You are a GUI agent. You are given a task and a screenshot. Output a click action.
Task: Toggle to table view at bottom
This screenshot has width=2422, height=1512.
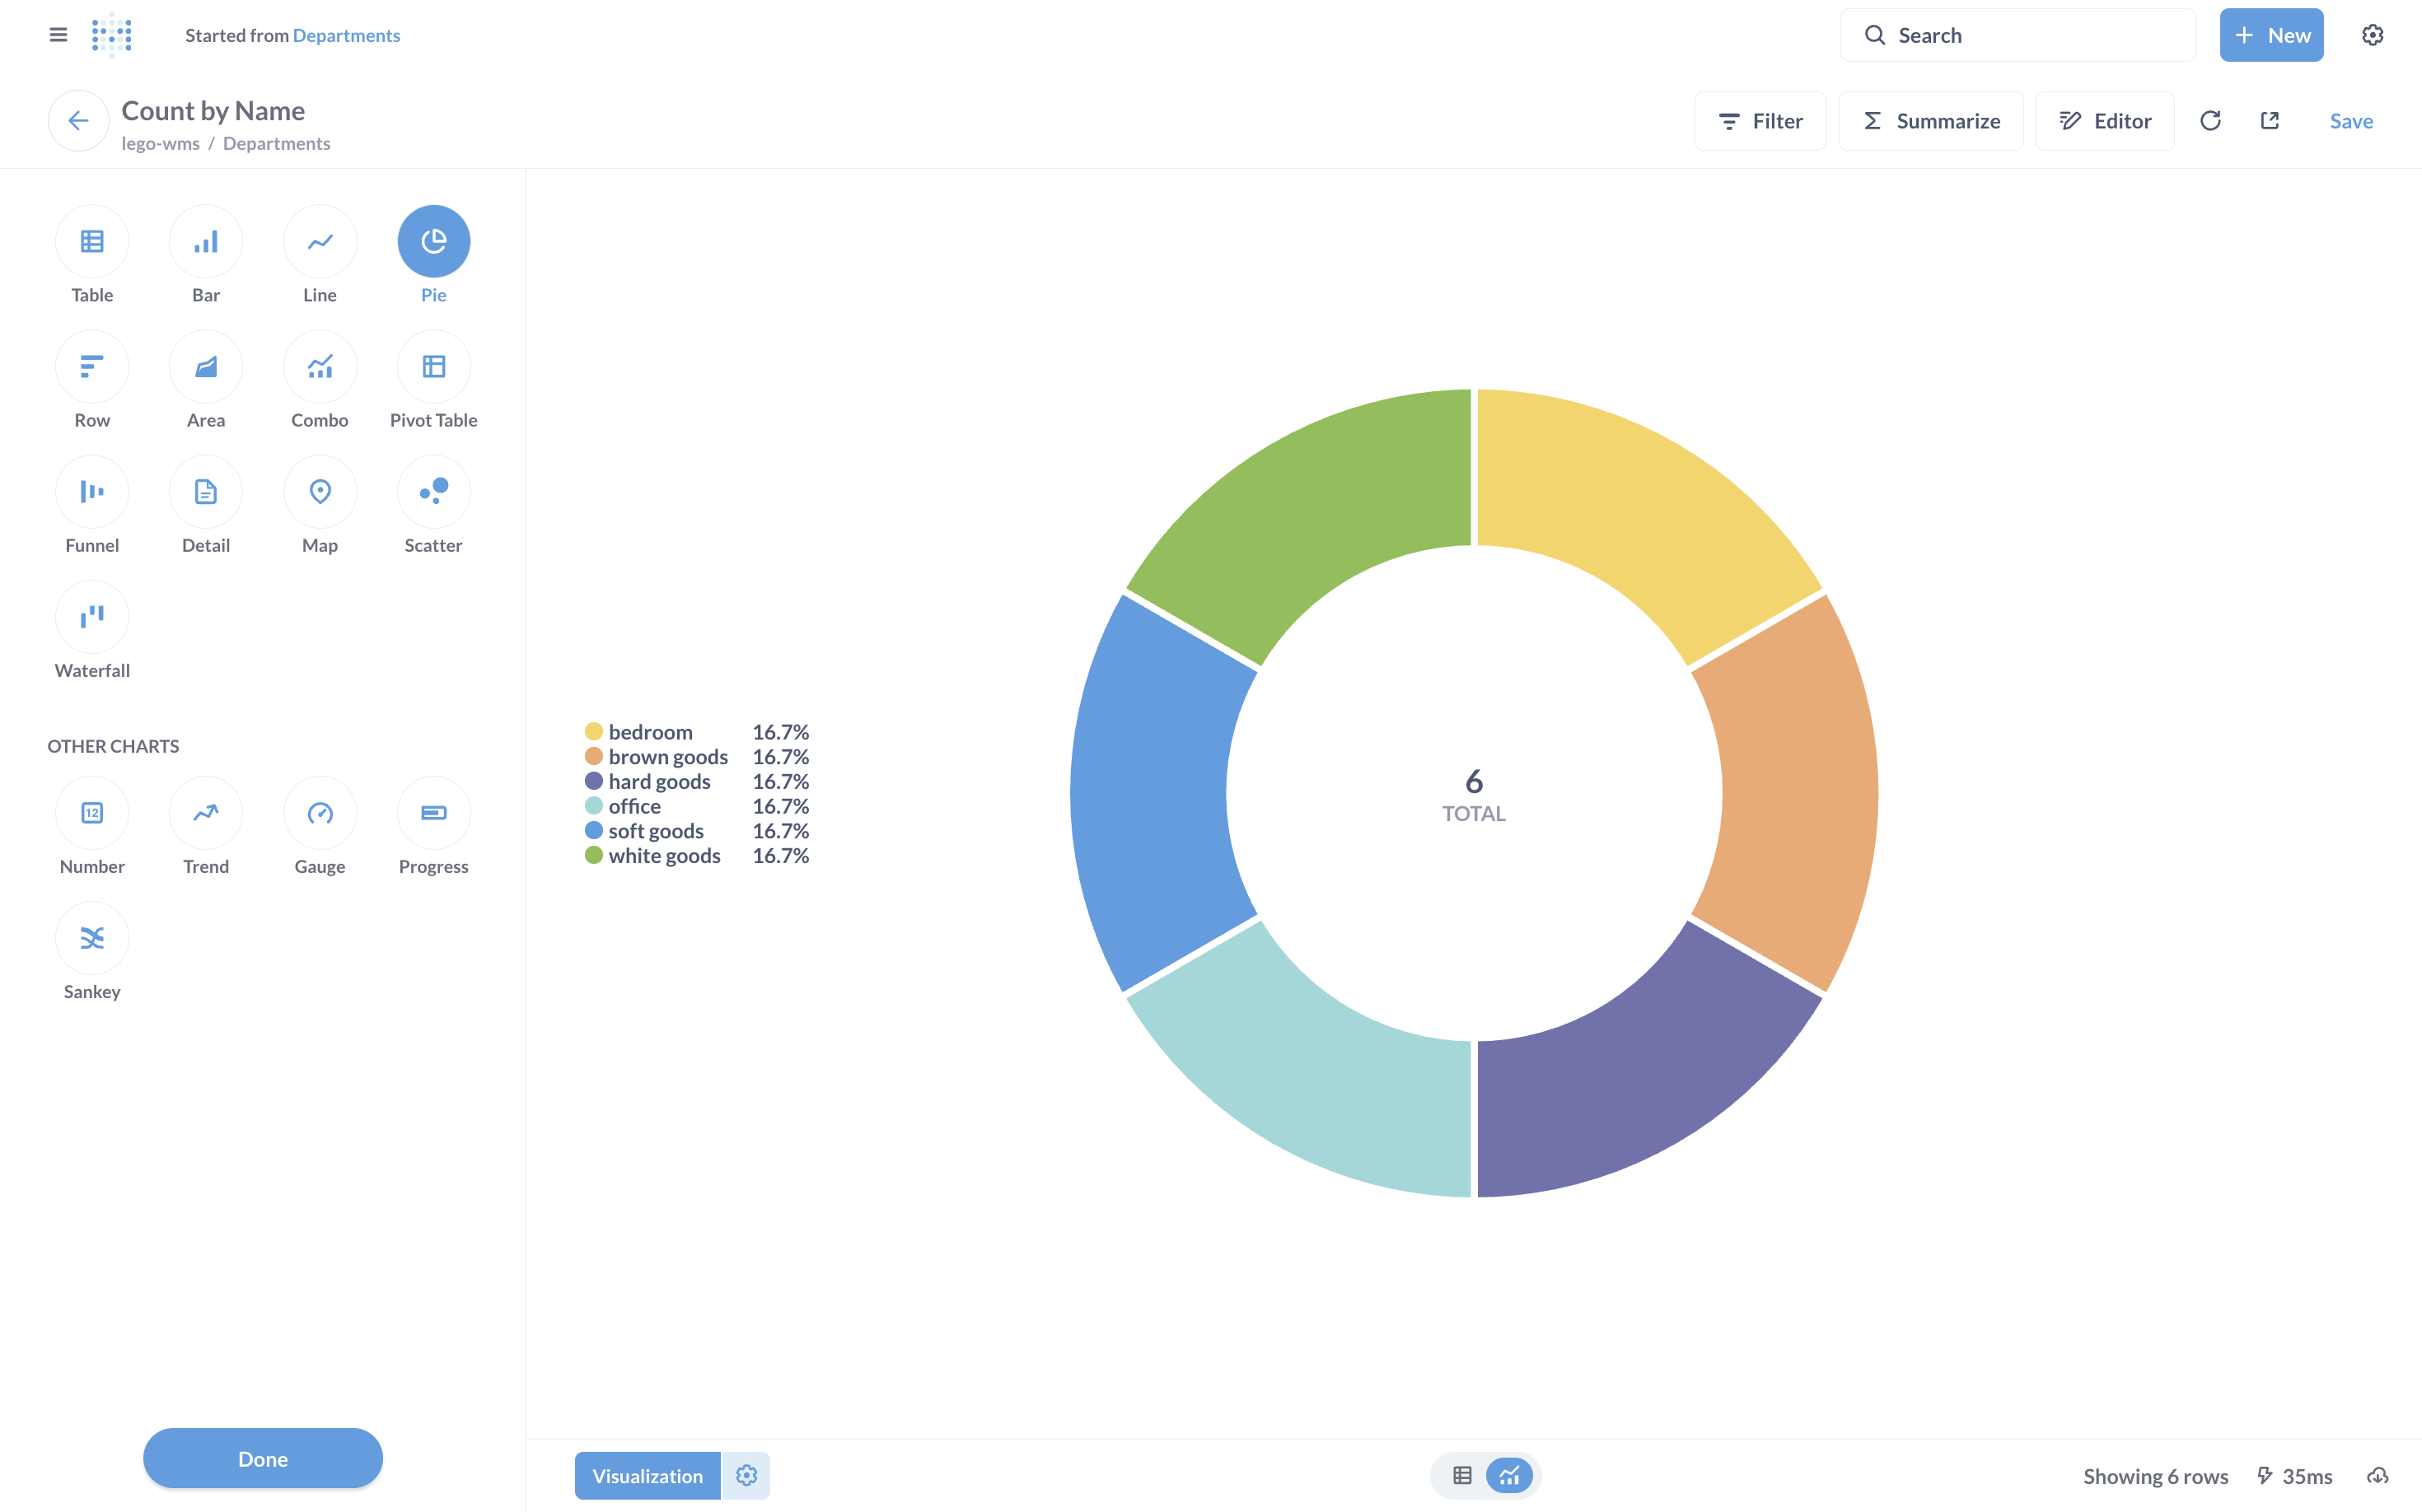(x=1461, y=1476)
